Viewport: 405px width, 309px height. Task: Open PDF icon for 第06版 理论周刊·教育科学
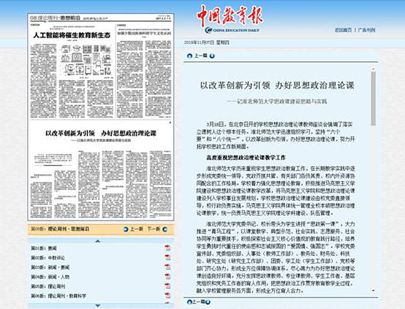[x=168, y=296]
